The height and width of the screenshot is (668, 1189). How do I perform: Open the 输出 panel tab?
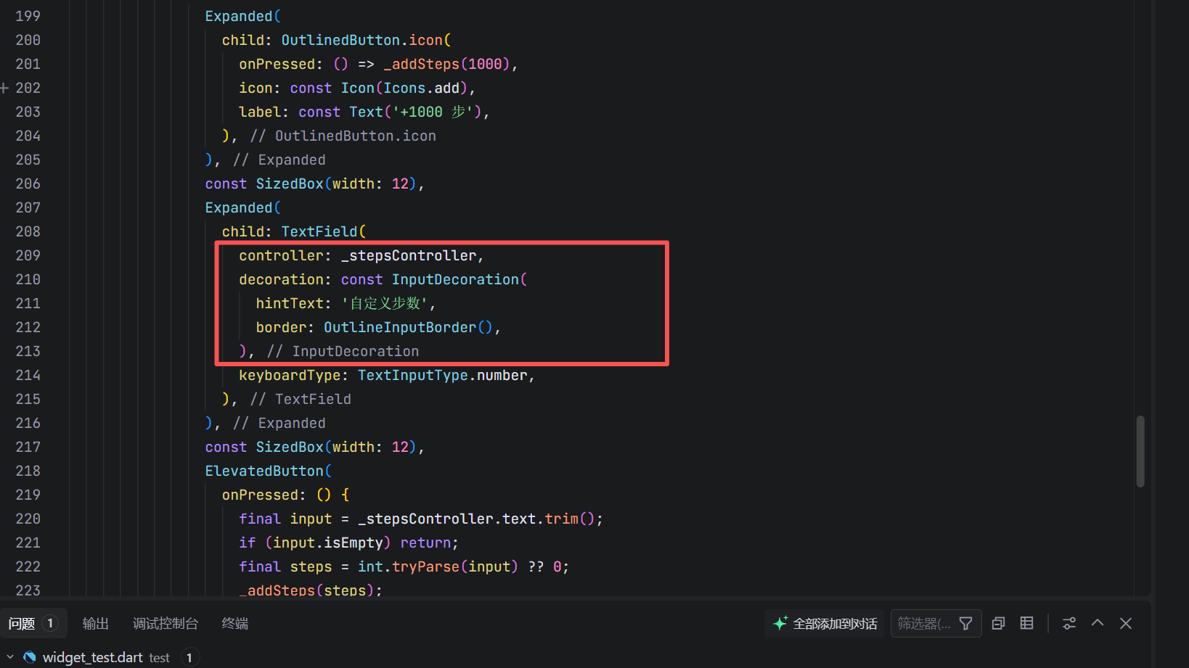pyautogui.click(x=95, y=623)
